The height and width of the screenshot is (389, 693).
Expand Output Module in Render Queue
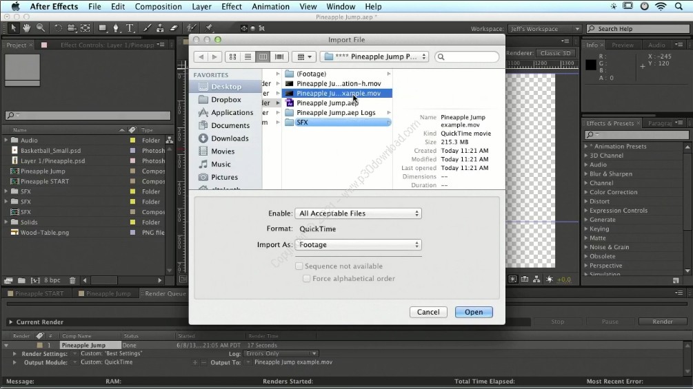point(14,363)
